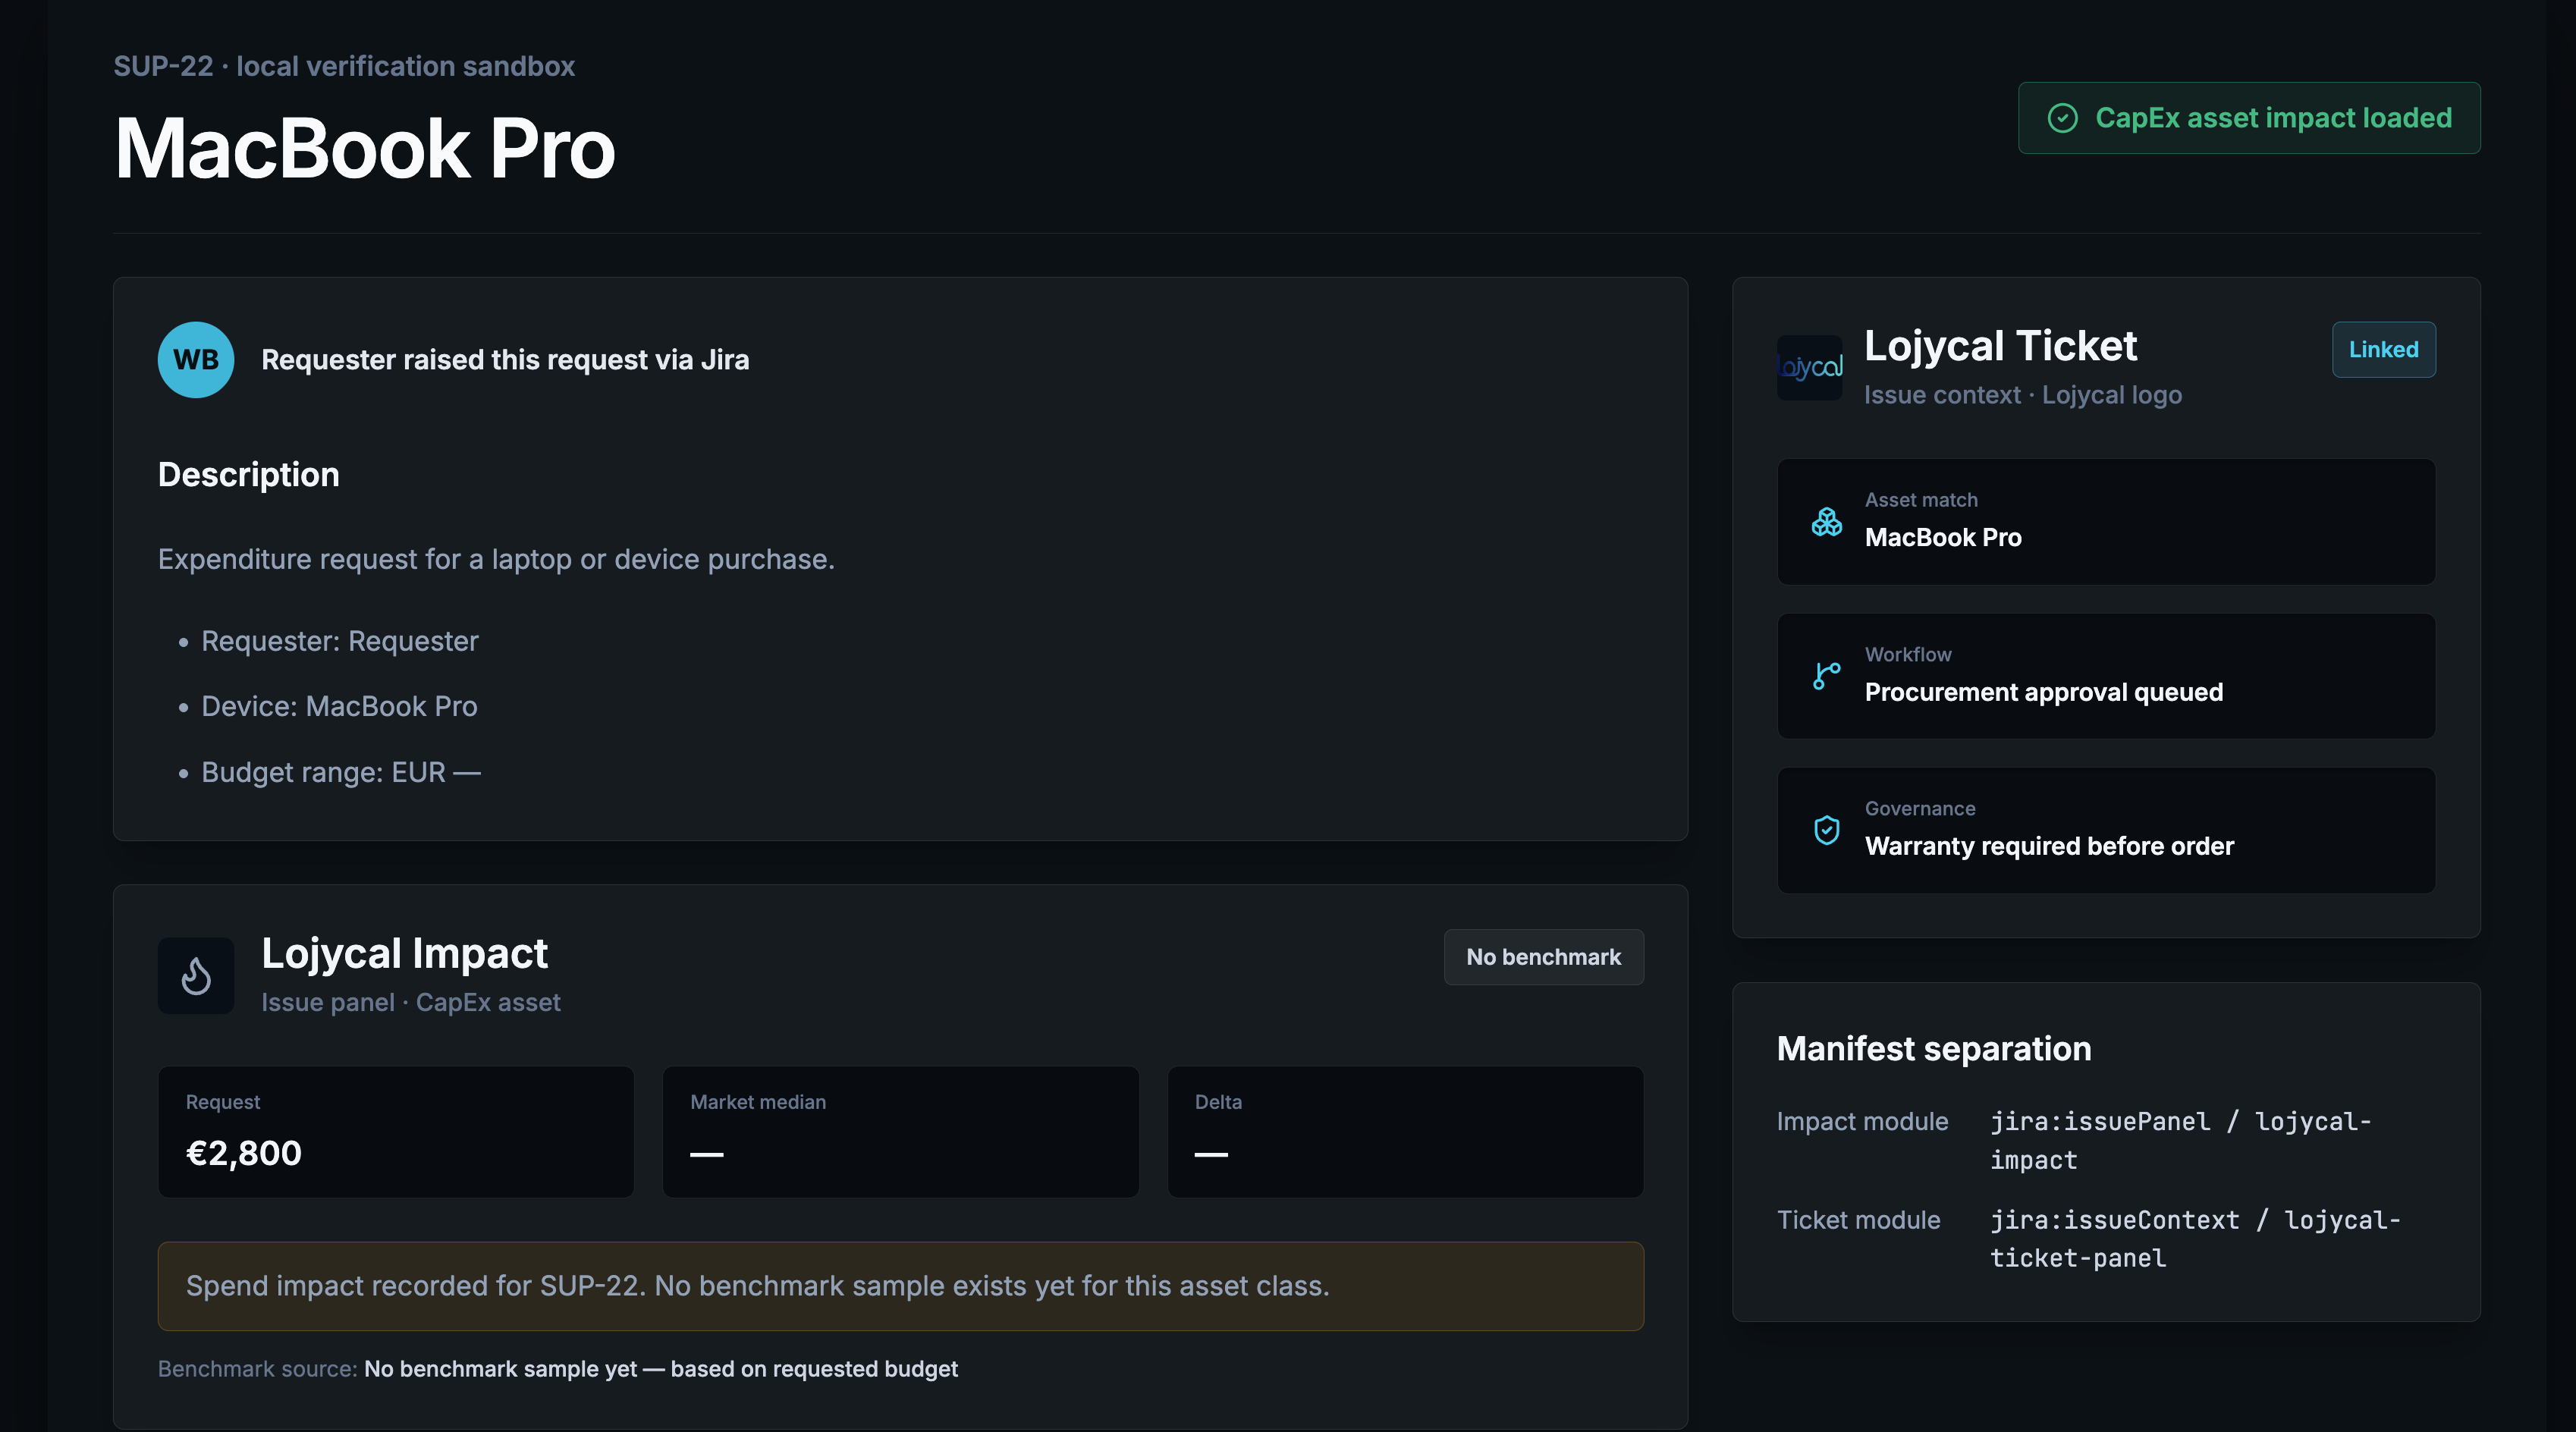
Task: Click the WB requester avatar
Action: (x=196, y=360)
